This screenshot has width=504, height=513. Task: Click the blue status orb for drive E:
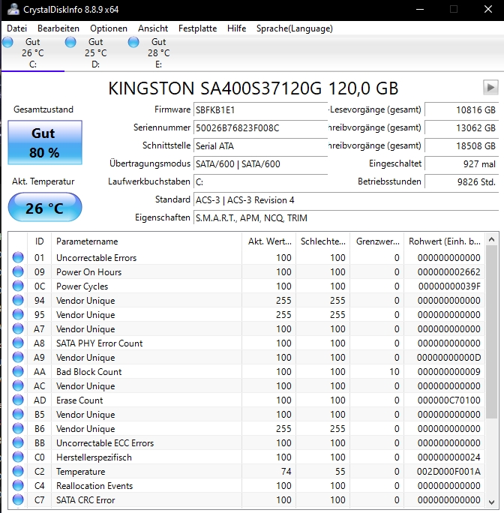(133, 42)
